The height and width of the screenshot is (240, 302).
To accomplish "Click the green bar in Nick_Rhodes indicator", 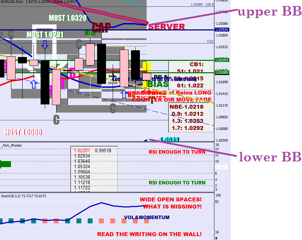I will pos(5,164).
